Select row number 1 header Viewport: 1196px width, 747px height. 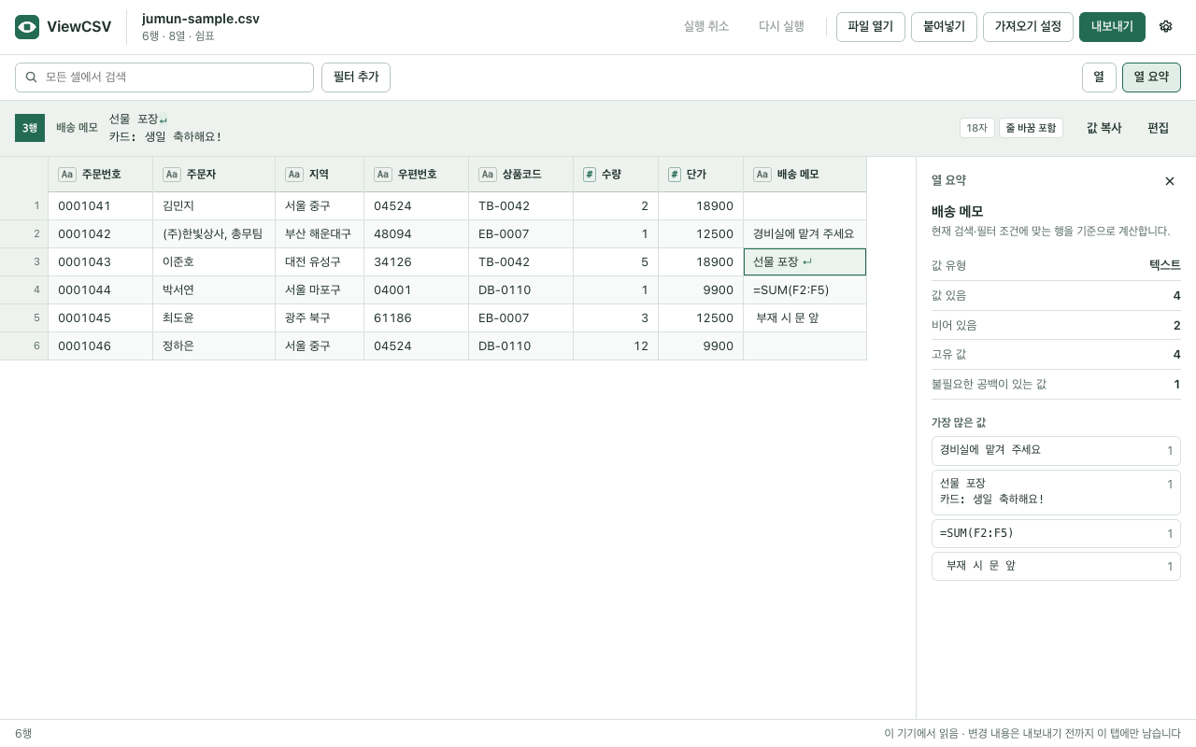pos(24,206)
